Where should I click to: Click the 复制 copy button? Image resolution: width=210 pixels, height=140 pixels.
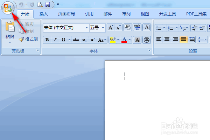(26, 31)
